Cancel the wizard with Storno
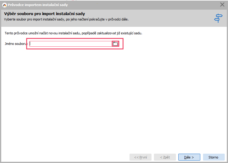 213,157
